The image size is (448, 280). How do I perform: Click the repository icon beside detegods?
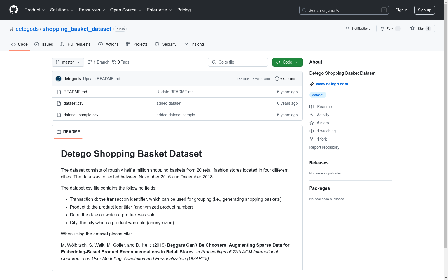click(11, 29)
